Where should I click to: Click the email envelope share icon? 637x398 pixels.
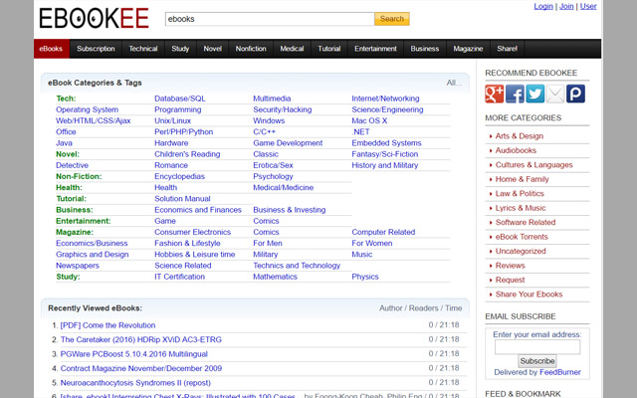coord(554,94)
